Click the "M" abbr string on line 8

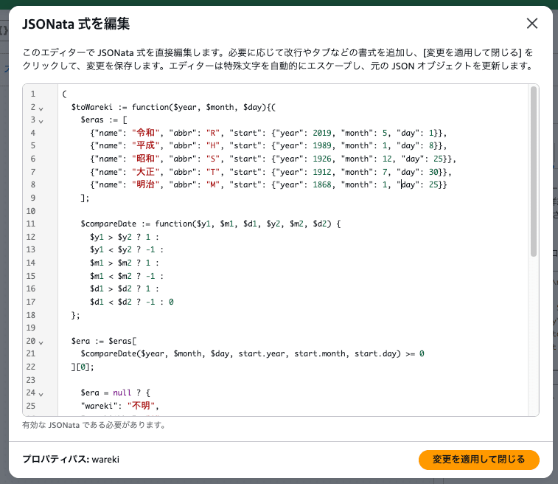[213, 184]
